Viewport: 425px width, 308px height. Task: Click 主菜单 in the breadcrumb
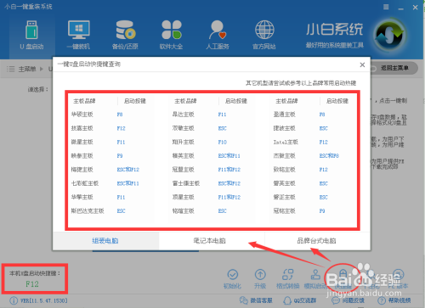click(x=27, y=69)
